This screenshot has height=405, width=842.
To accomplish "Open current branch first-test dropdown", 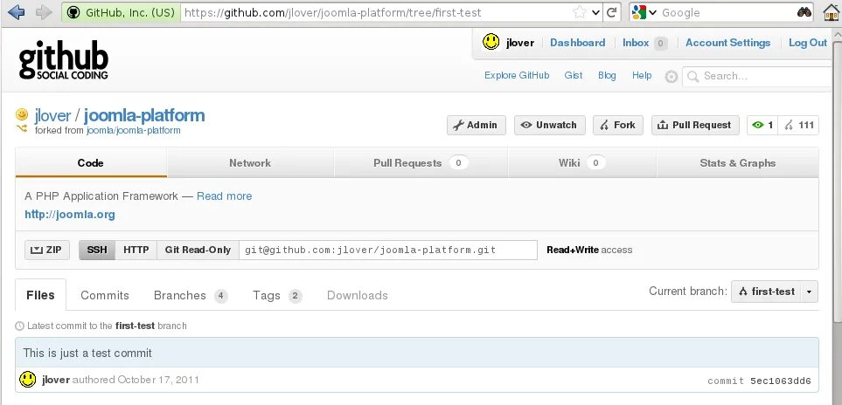I will pyautogui.click(x=775, y=292).
